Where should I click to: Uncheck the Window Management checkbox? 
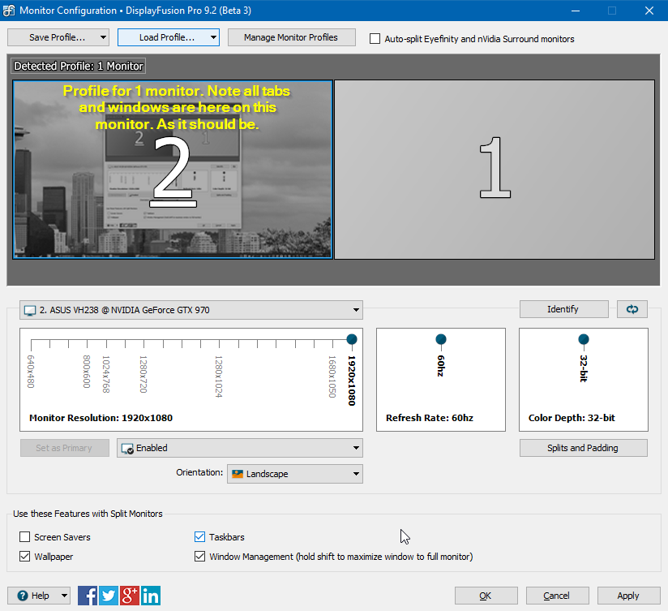(200, 557)
